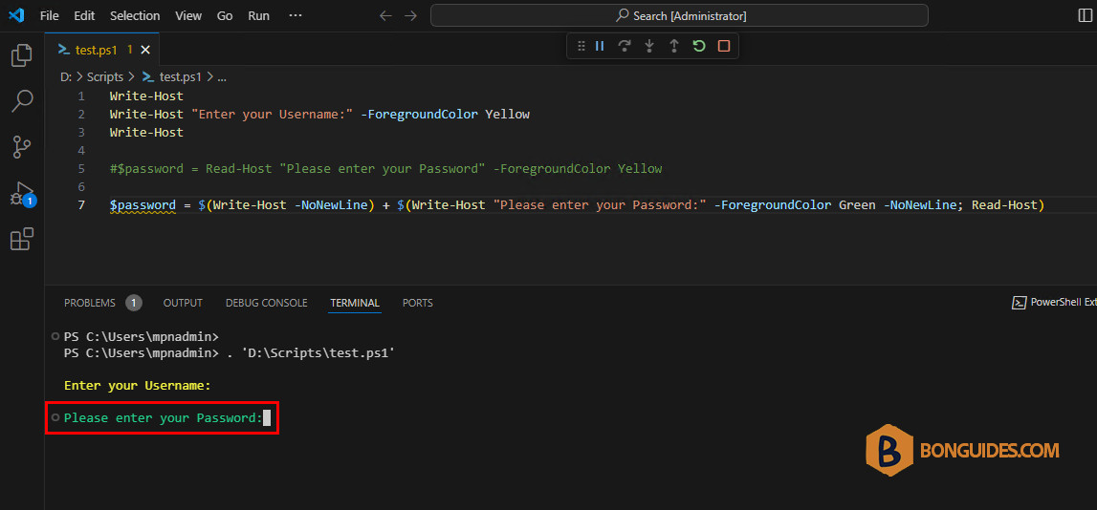Click the $password variable on line 7
This screenshot has width=1097, height=510.
point(143,204)
